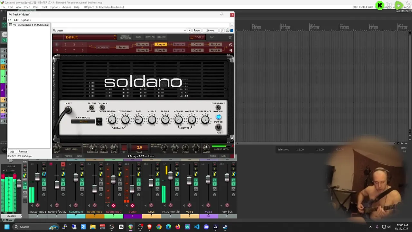Click the SLO 100 amp model display
Screen dimensions: 412x232
[x=83, y=121]
